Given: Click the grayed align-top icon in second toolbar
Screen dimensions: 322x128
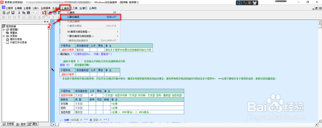Looking at the screenshot, I should pos(19,17).
